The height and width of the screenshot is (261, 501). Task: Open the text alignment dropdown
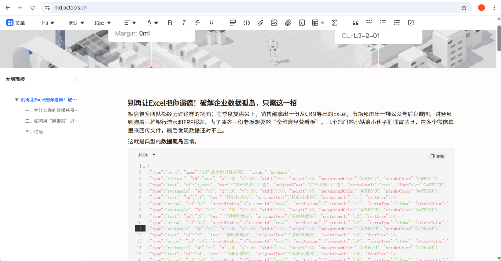[130, 23]
